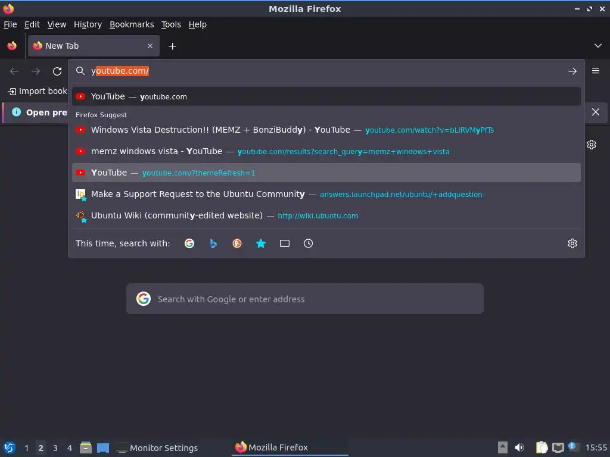The height and width of the screenshot is (457, 610).
Task: Search in History using clock icon
Action: [x=308, y=243]
